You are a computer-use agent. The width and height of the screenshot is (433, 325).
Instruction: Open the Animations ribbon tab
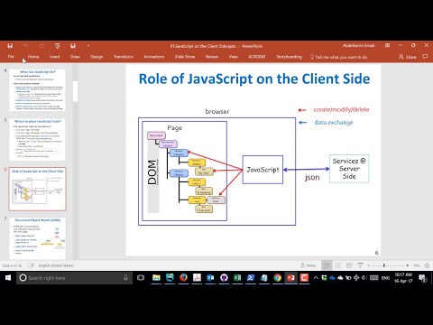point(154,57)
